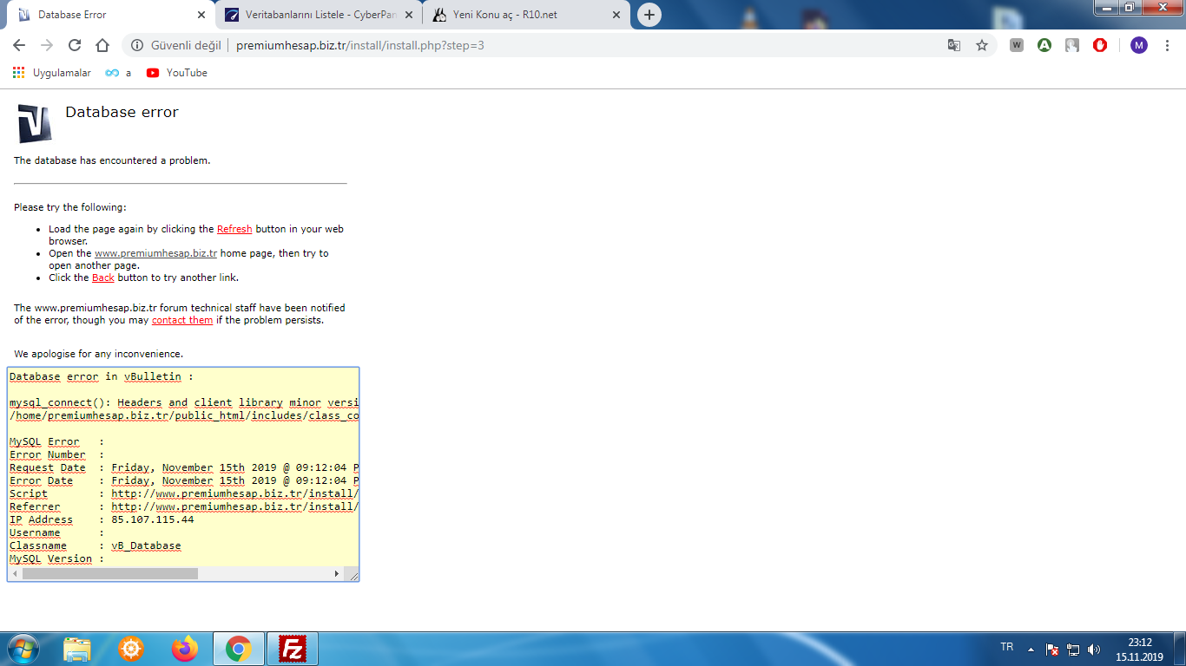The image size is (1186, 666).
Task: Click "The database has encountered a problem." text
Action: coord(112,160)
